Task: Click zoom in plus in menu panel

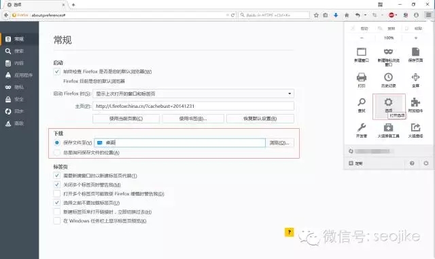Action: coord(415,38)
